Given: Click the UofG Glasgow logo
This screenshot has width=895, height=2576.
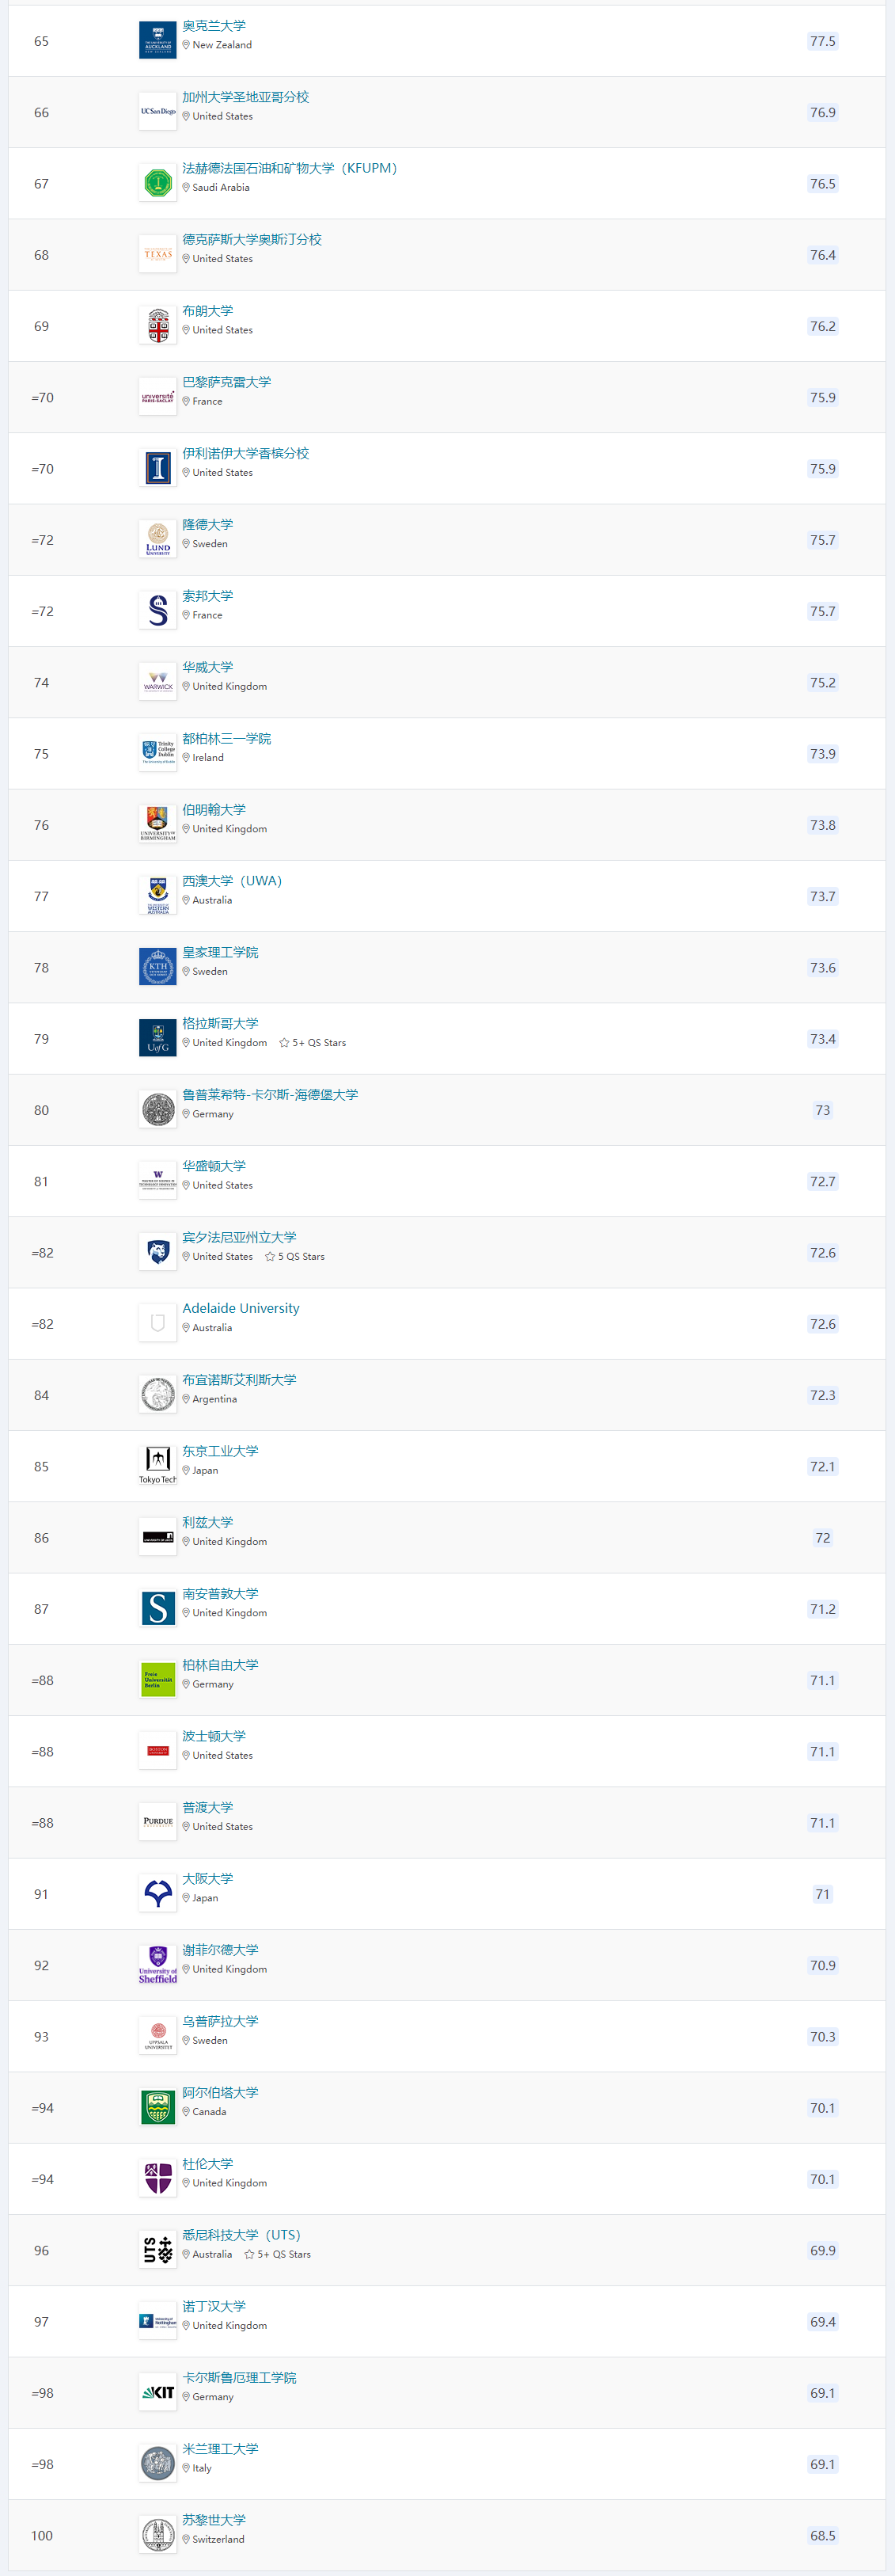Looking at the screenshot, I should (157, 1038).
